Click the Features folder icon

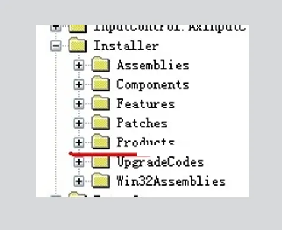pos(101,103)
